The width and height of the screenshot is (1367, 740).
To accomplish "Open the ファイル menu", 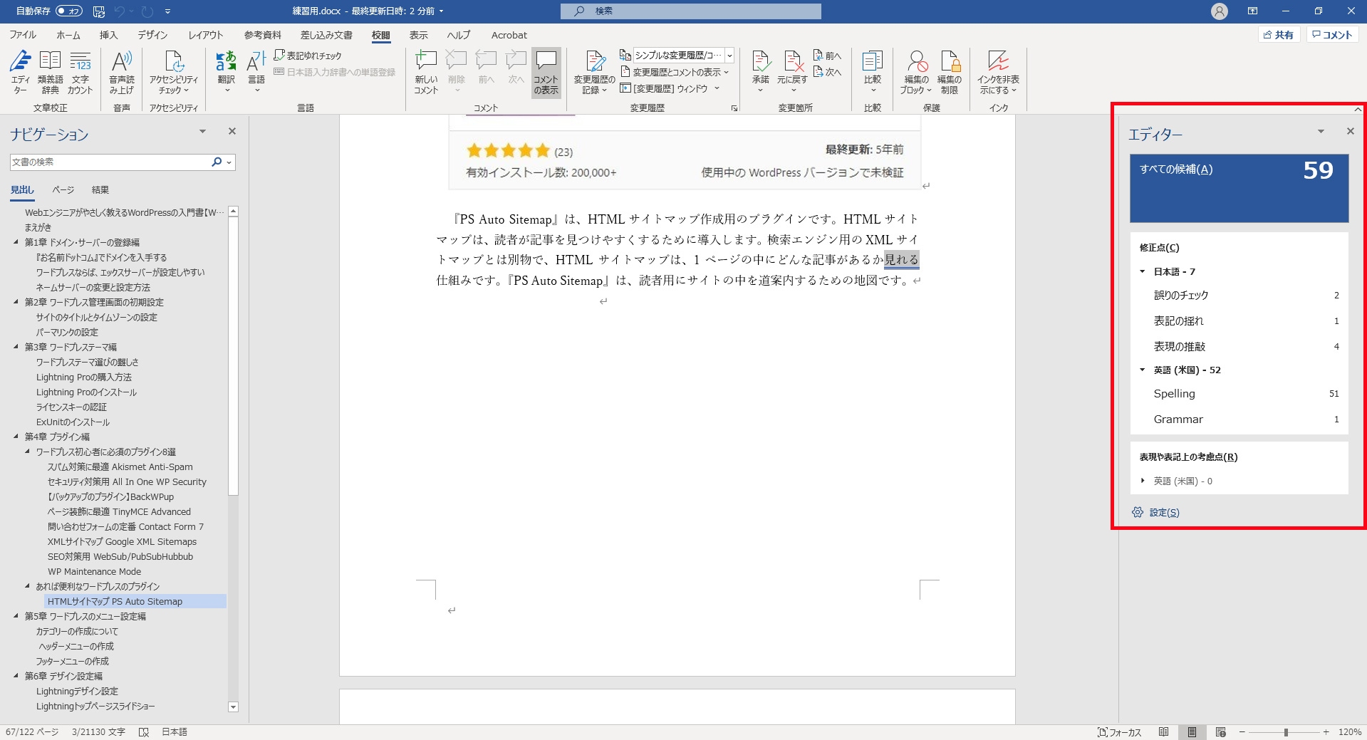I will click(x=23, y=35).
